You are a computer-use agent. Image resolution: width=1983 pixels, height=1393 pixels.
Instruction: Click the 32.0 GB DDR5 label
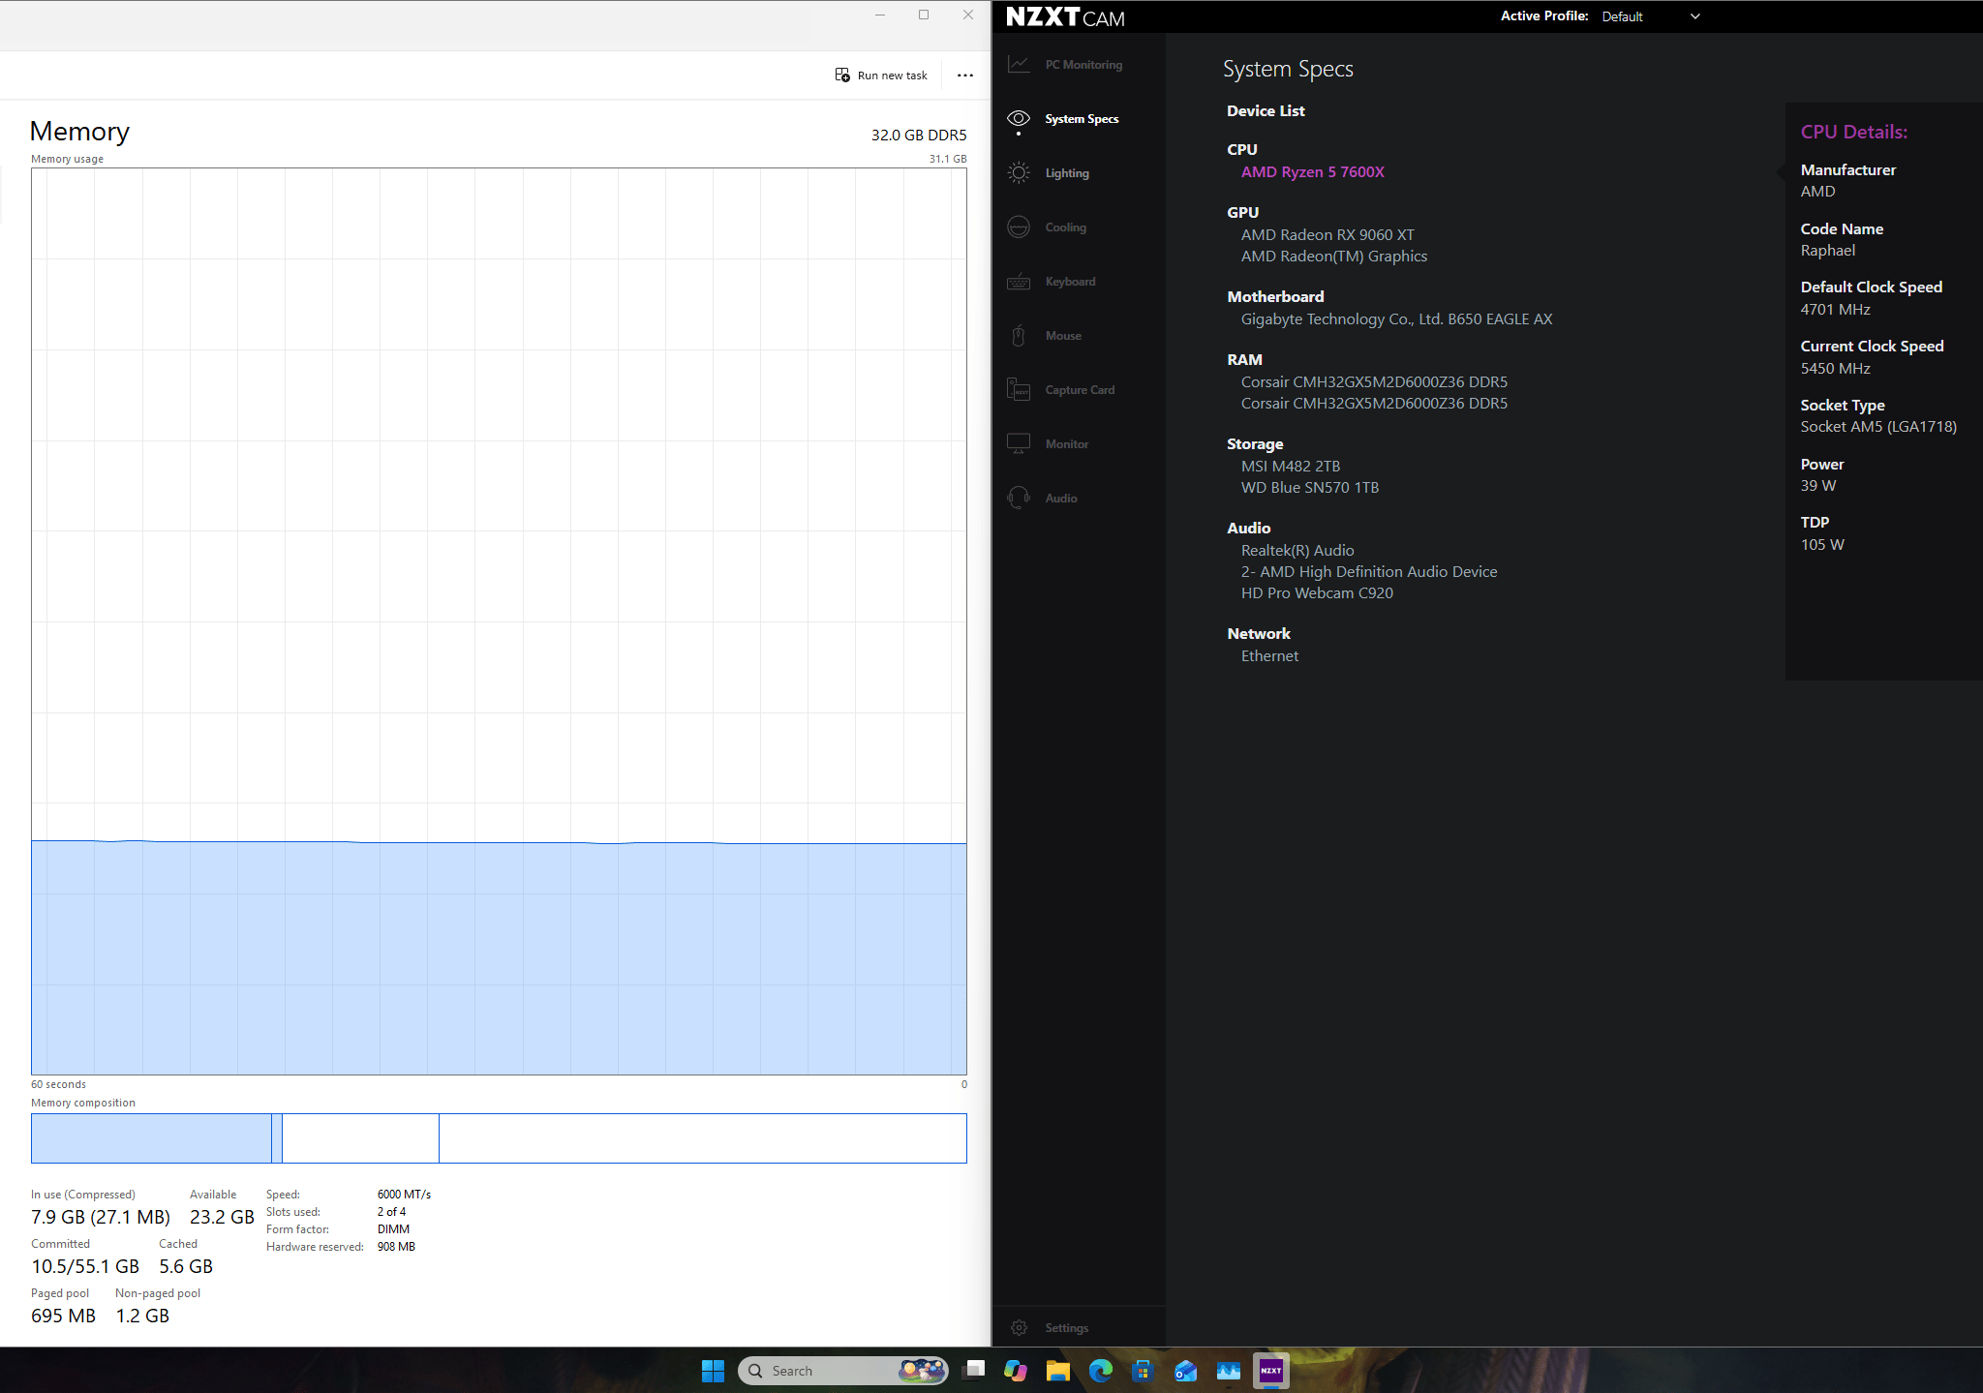[x=919, y=136]
